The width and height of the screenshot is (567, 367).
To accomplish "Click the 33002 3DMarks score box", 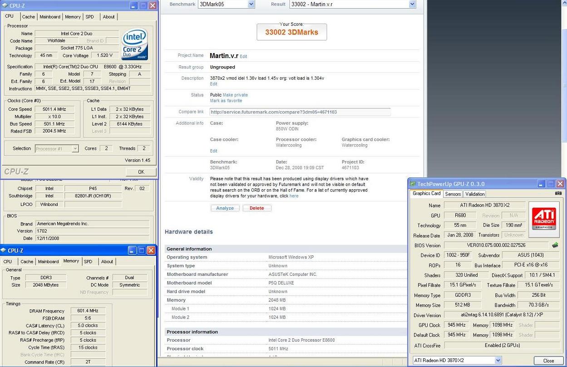I will (292, 32).
